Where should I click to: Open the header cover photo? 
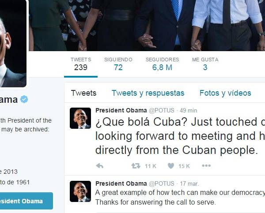coord(147,25)
